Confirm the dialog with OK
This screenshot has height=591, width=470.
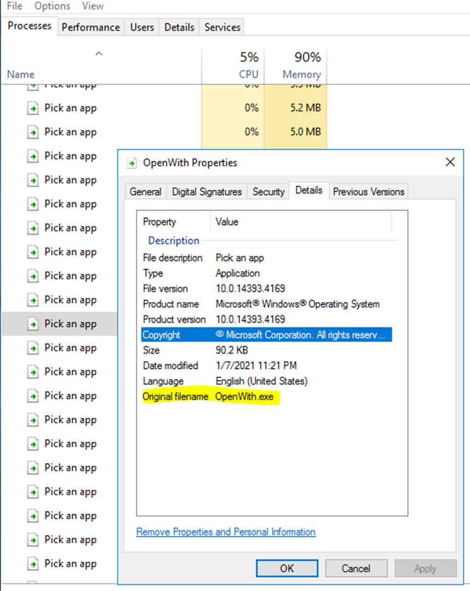(287, 568)
